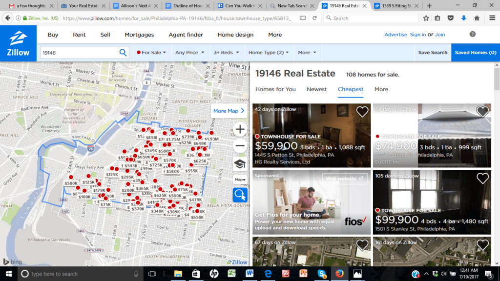
Task: Toggle the schools graduation cap map icon
Action: click(240, 163)
